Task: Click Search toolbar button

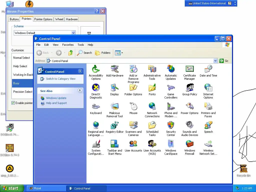Action: [84, 53]
